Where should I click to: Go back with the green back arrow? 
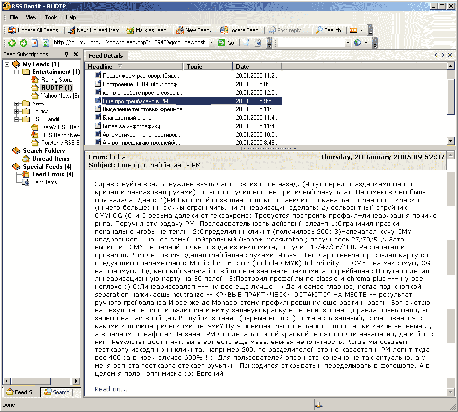[12, 43]
